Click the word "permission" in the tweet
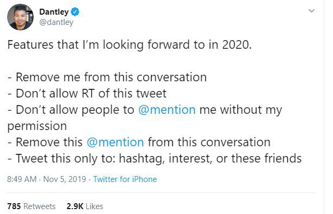 (x=37, y=126)
